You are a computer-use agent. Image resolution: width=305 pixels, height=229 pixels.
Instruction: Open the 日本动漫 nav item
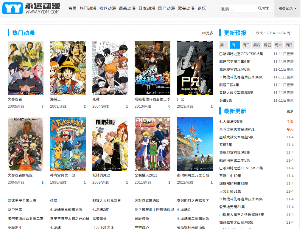147,8
